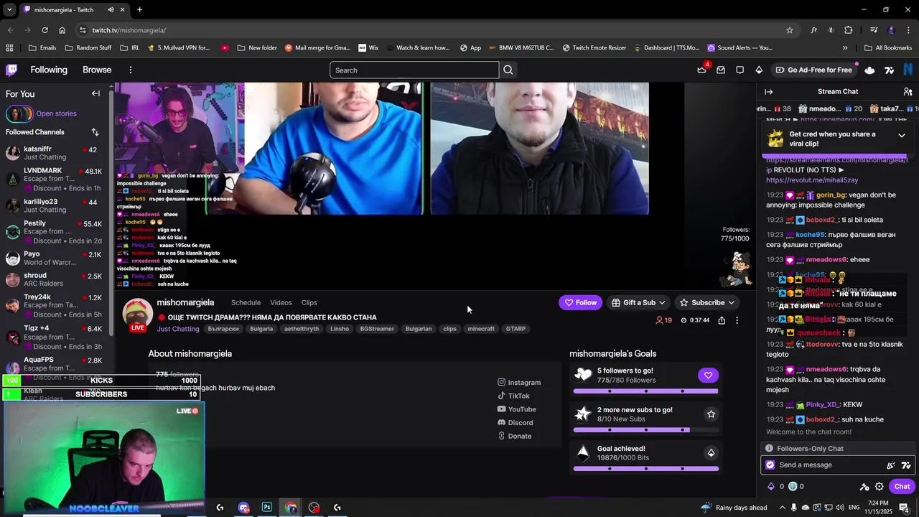
Task: Show hidden system tray icons
Action: point(783,508)
